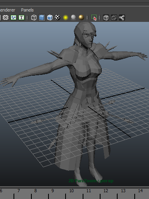Toggle Field Chart crossed-box icon

pos(6,18)
